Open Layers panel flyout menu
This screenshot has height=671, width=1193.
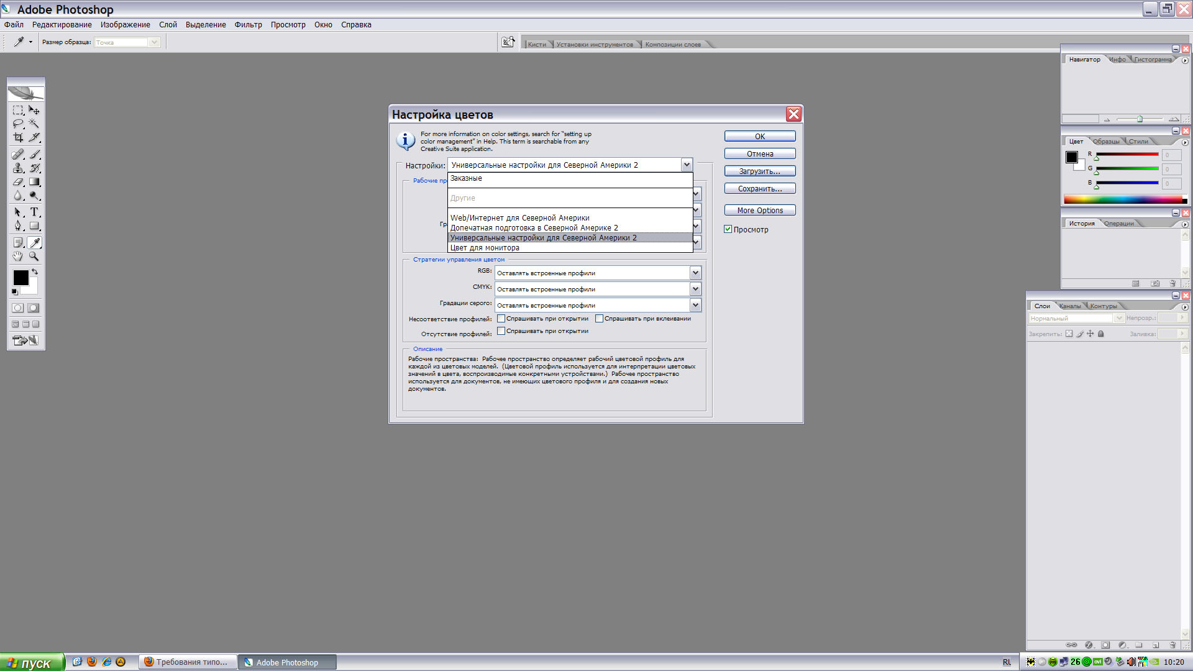[1185, 307]
